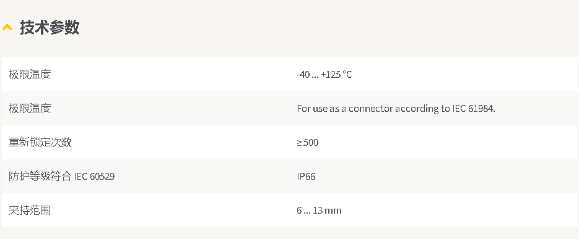This screenshot has height=239, width=579.
Task: Click the IEC 60529 text in the label
Action: [x=95, y=177]
